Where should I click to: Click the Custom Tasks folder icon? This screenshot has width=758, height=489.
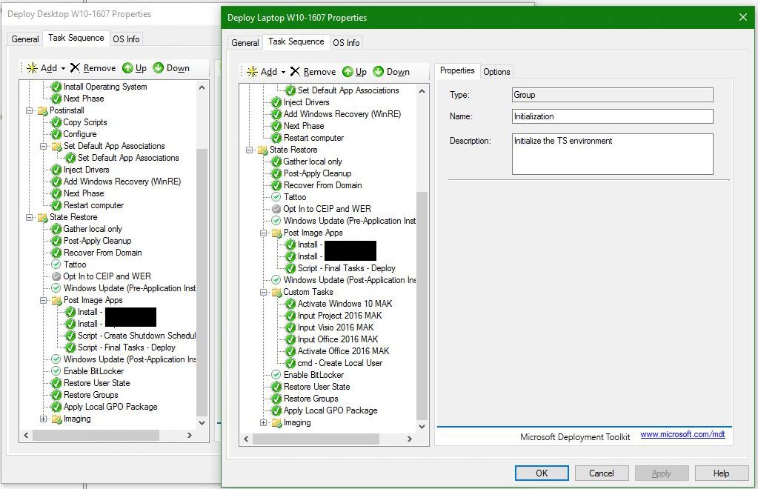[x=276, y=292]
